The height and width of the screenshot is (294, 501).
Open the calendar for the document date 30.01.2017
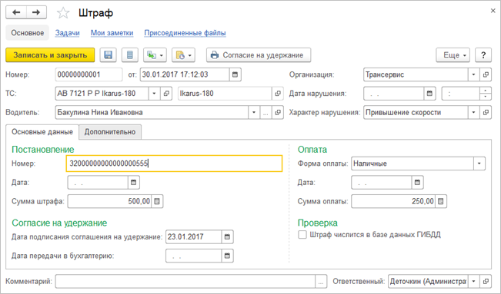235,74
